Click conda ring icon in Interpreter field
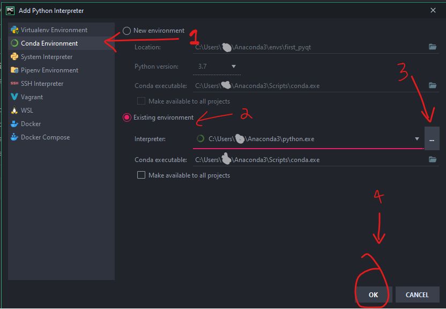 (x=200, y=139)
